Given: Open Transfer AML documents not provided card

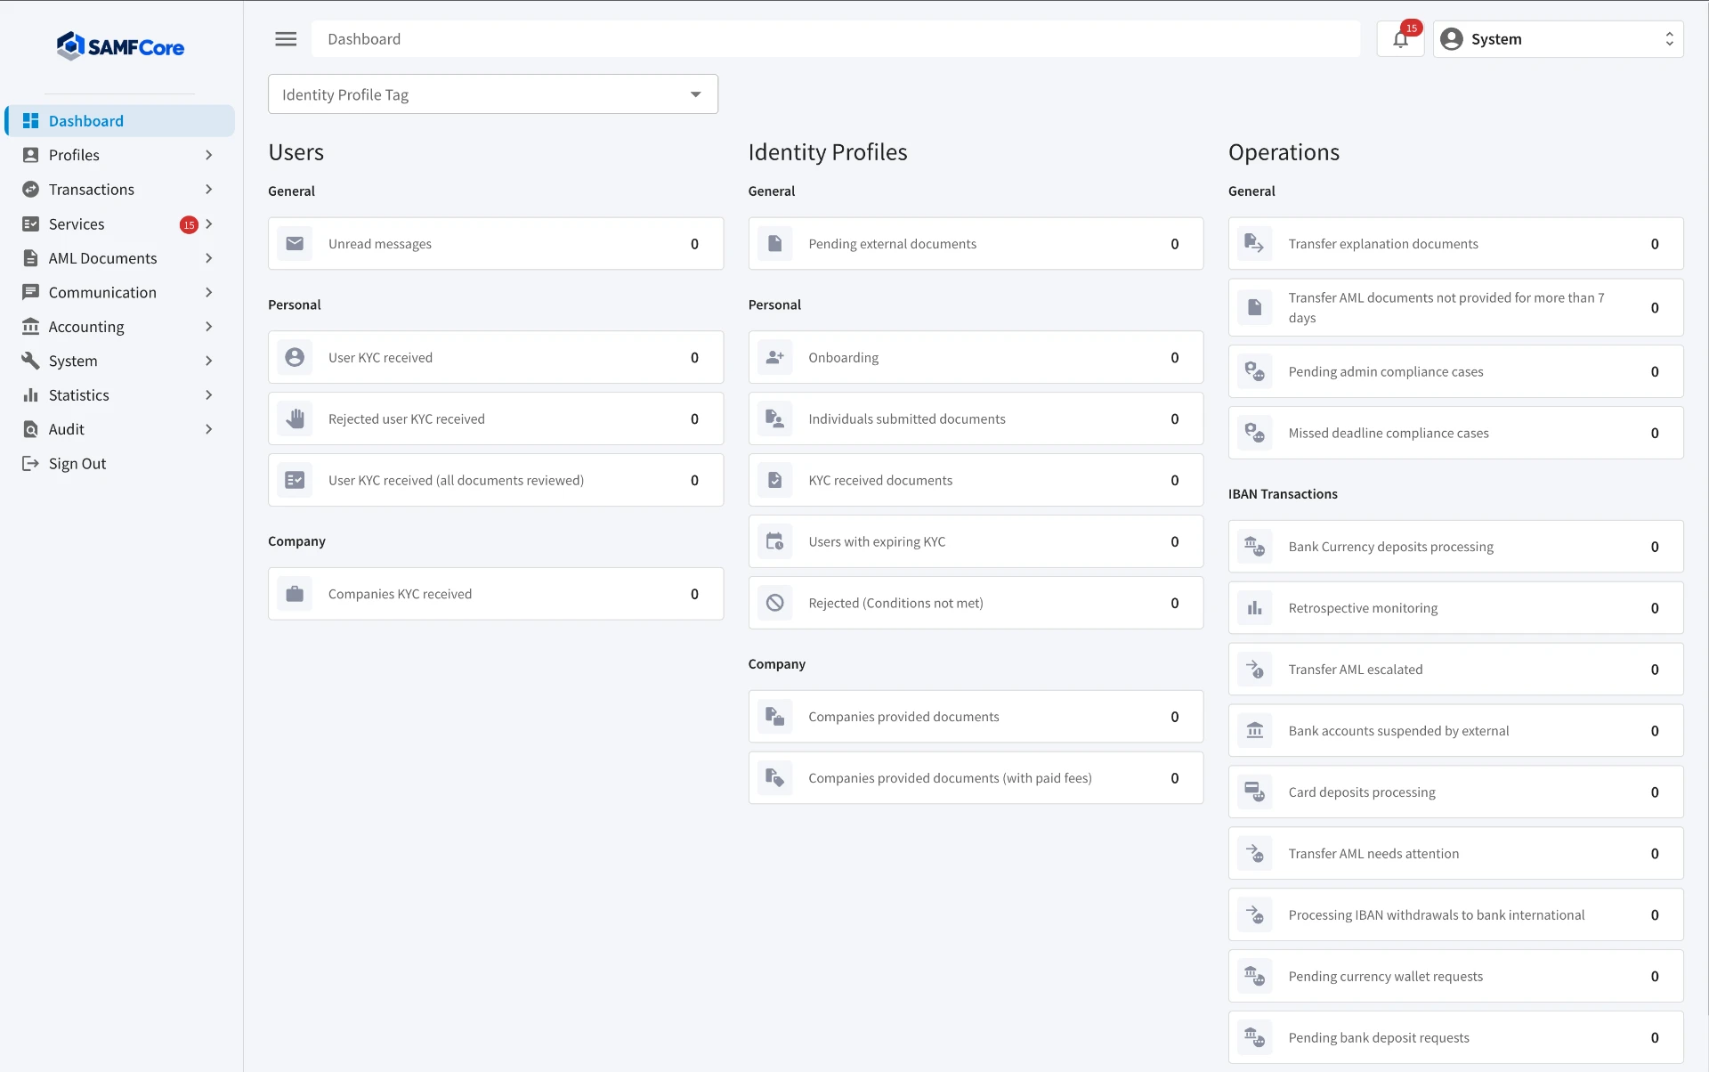Looking at the screenshot, I should point(1455,308).
